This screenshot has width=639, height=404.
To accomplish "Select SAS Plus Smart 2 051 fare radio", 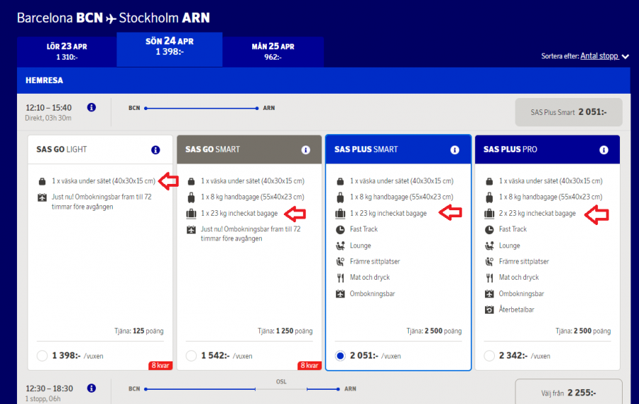I will [340, 356].
